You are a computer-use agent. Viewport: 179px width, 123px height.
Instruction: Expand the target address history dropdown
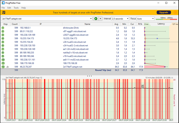[x=91, y=19]
